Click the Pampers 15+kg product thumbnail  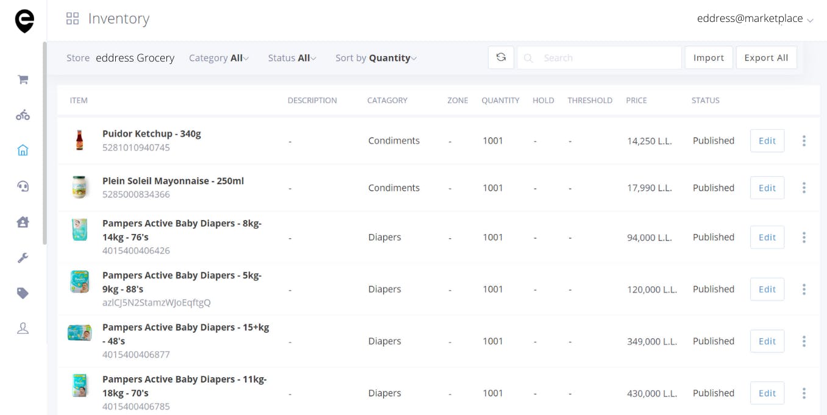(x=80, y=333)
